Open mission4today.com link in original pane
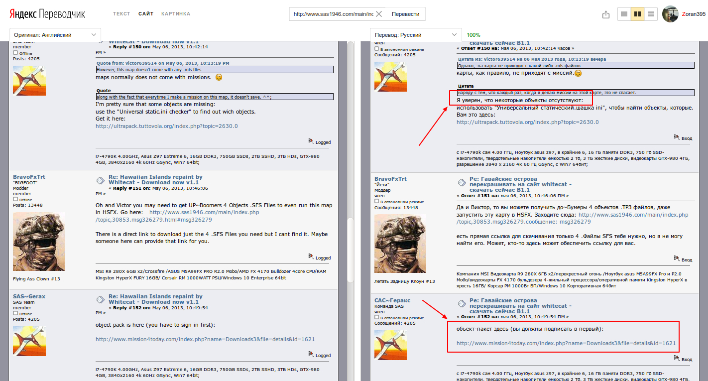The image size is (708, 381). click(x=205, y=339)
